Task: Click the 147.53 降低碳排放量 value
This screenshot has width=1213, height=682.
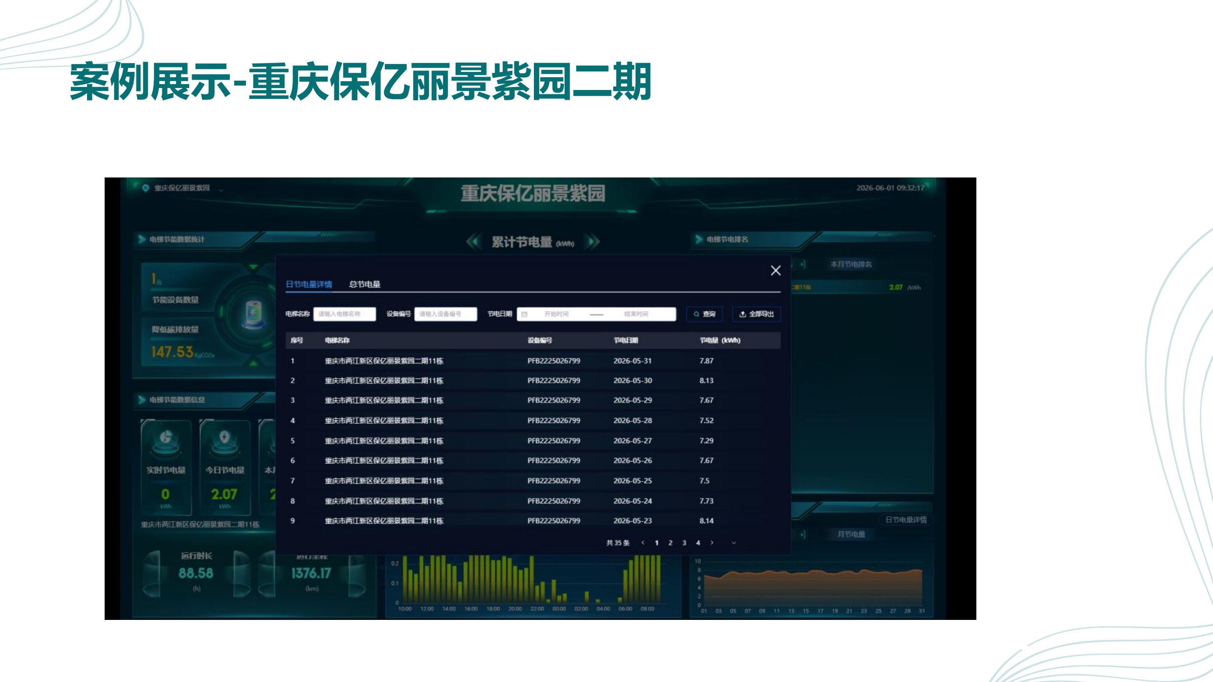Action: (172, 352)
